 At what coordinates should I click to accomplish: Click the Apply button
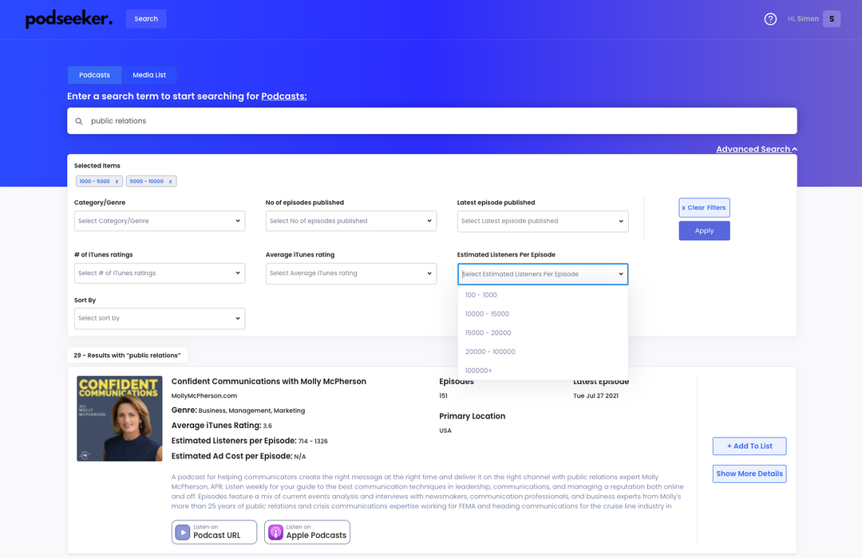(x=704, y=230)
